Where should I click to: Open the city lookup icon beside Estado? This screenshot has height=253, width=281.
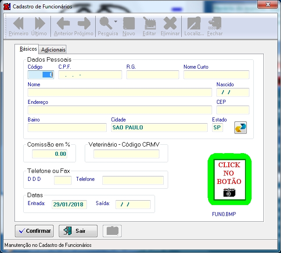(x=241, y=128)
